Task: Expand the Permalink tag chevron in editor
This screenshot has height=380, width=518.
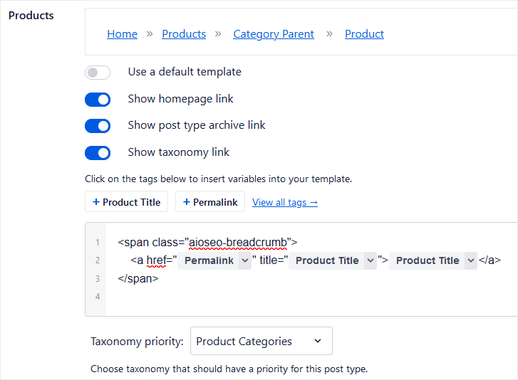Action: pyautogui.click(x=244, y=261)
